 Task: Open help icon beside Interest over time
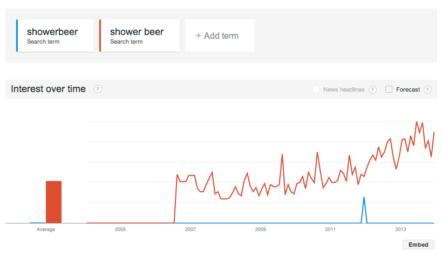tap(98, 89)
